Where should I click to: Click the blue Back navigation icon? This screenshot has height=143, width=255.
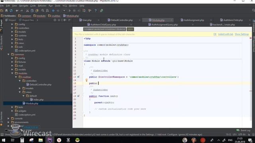53,11
